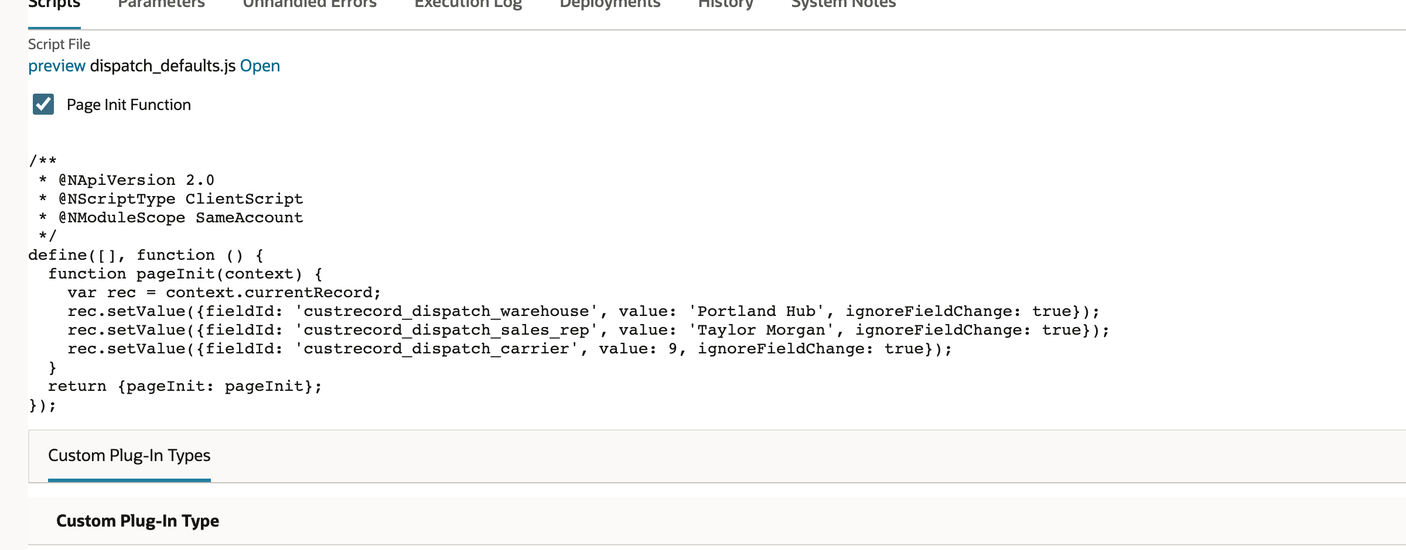Screen dimensions: 1406x550
Task: View the History tab
Action: 726,5
